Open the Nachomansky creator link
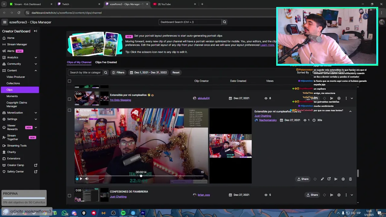 268,120
